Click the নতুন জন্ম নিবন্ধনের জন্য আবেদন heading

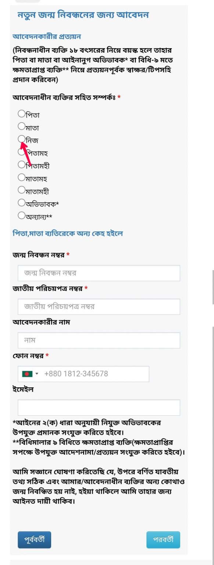click(x=83, y=15)
